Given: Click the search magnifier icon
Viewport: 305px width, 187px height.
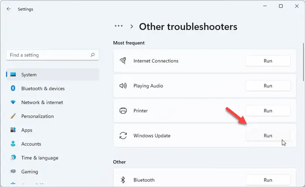Looking at the screenshot, I should [x=92, y=55].
